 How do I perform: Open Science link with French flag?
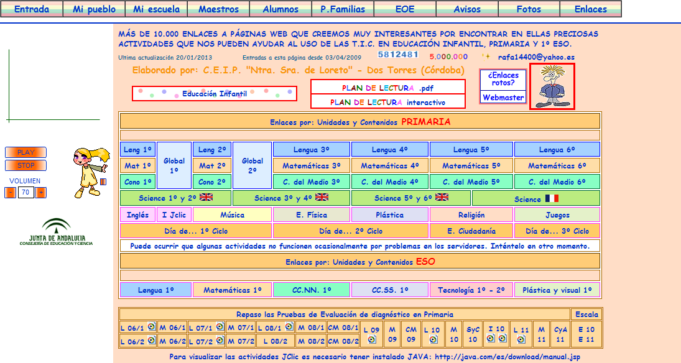536,199
